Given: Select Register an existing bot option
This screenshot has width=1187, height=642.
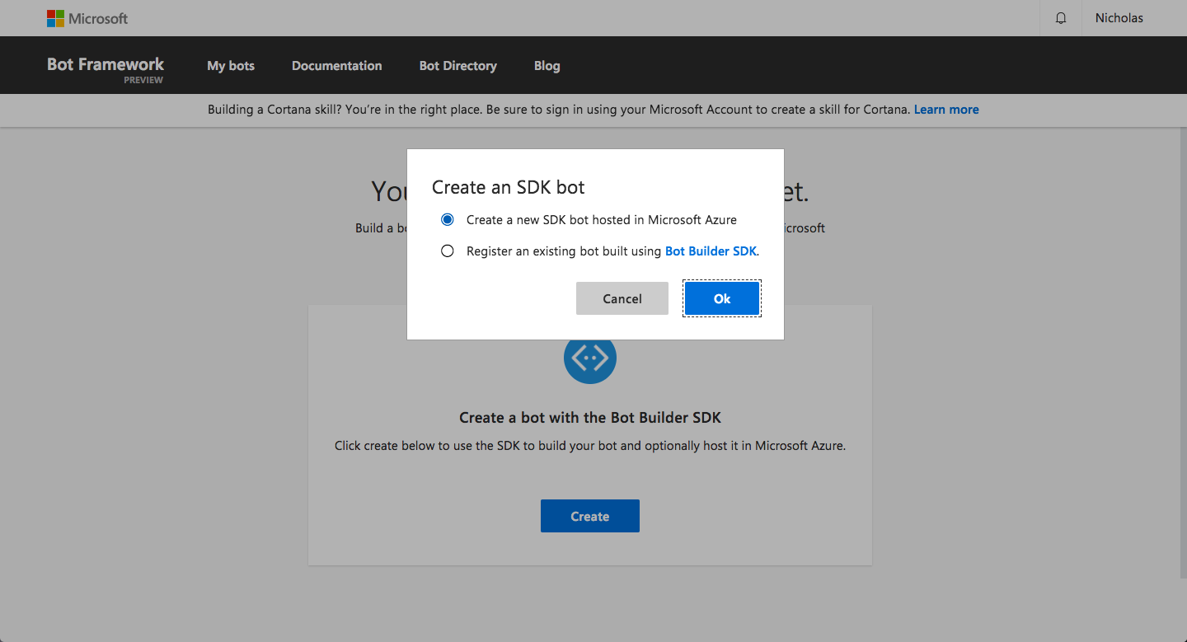Looking at the screenshot, I should click(448, 251).
